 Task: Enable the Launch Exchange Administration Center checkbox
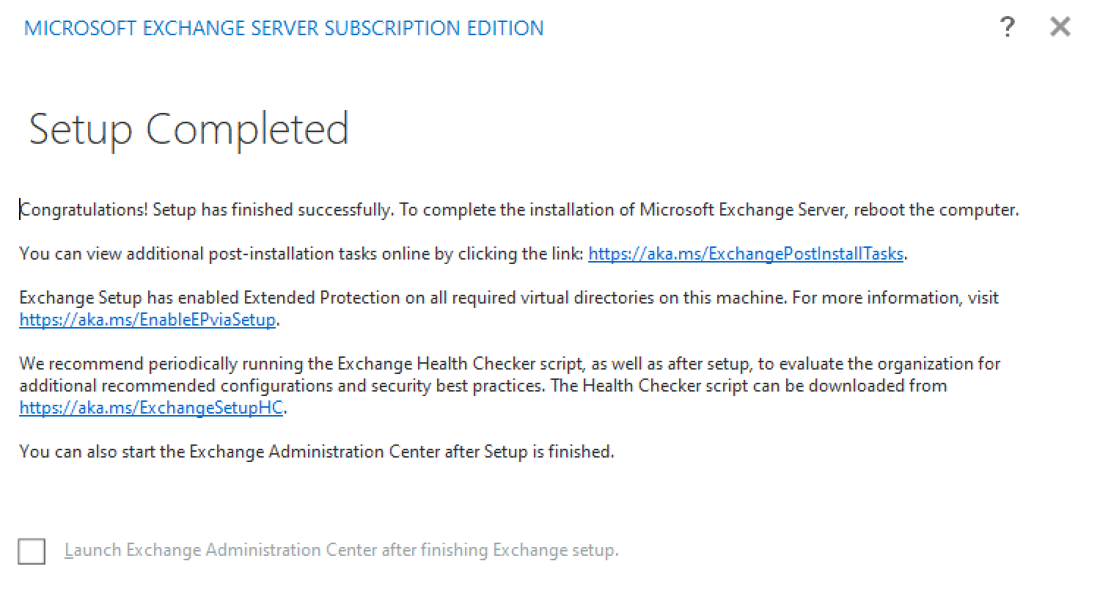32,551
